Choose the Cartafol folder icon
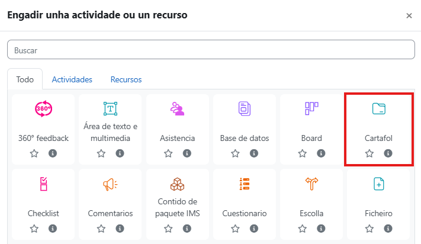421x244 pixels. (378, 109)
